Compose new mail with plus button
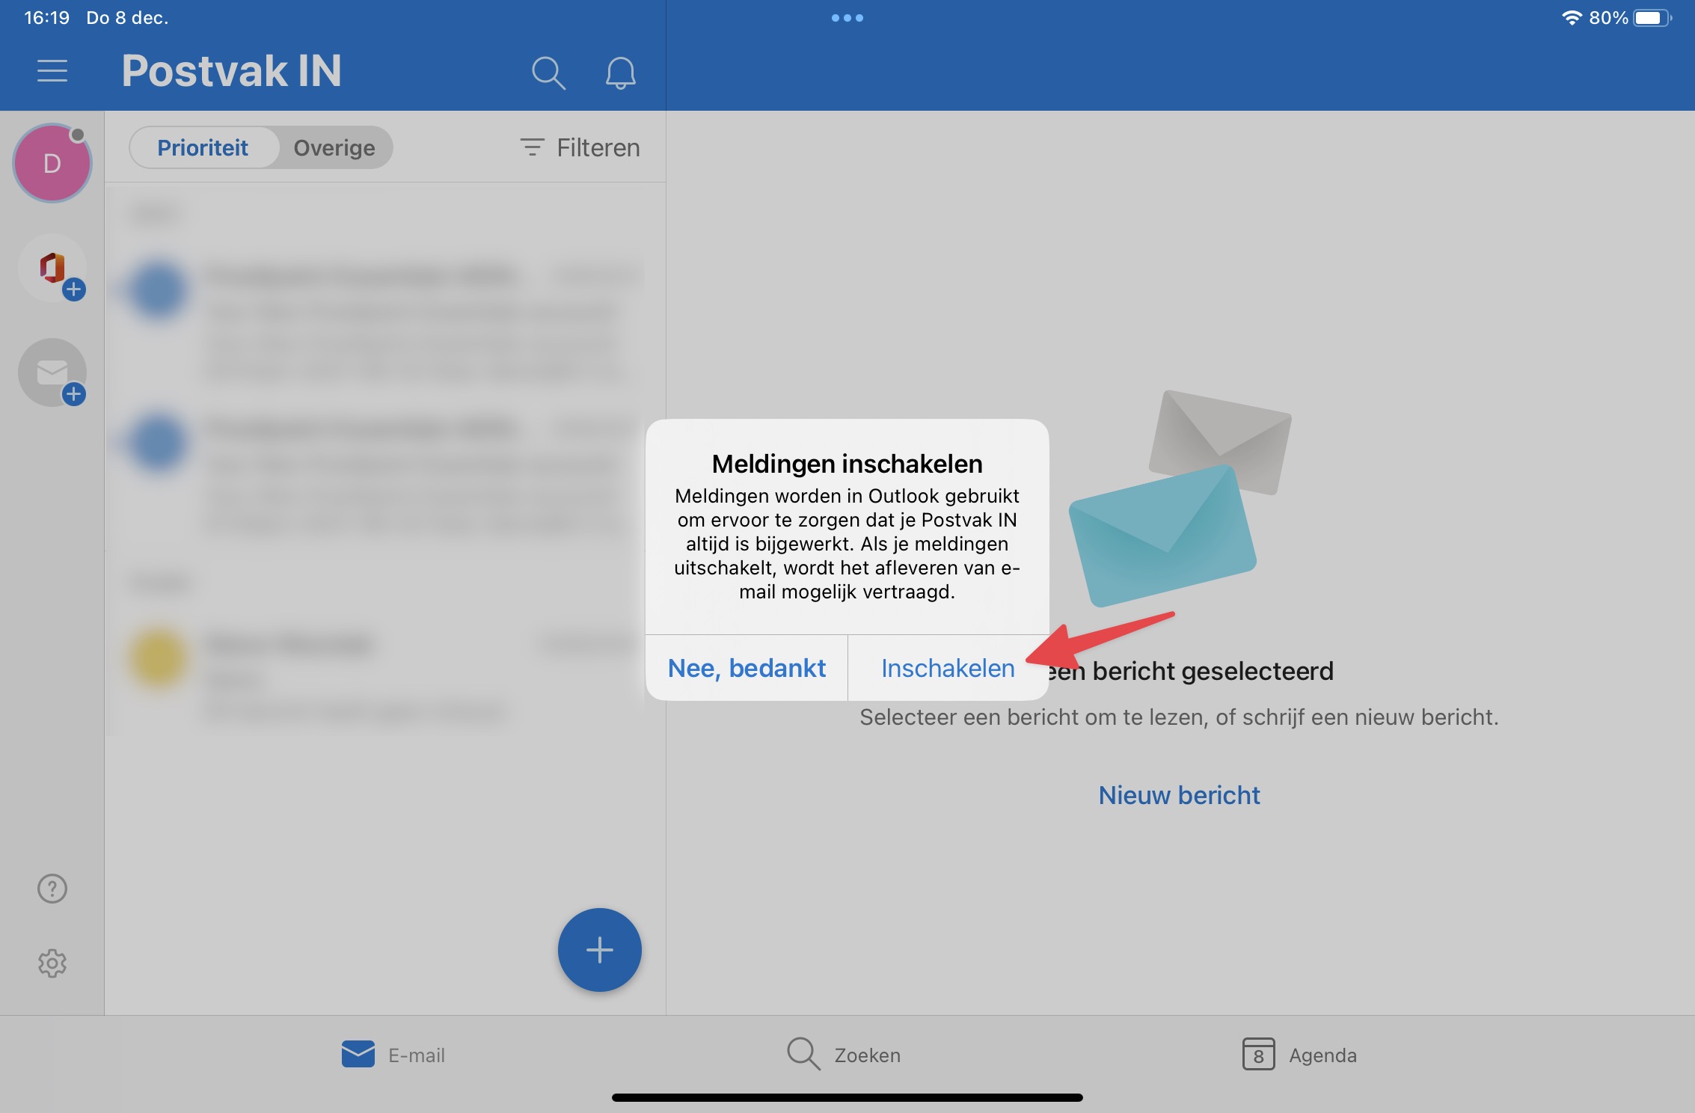The width and height of the screenshot is (1695, 1113). pos(599,950)
